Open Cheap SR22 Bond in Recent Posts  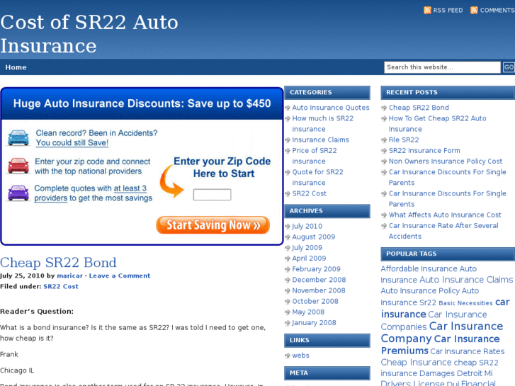click(419, 108)
